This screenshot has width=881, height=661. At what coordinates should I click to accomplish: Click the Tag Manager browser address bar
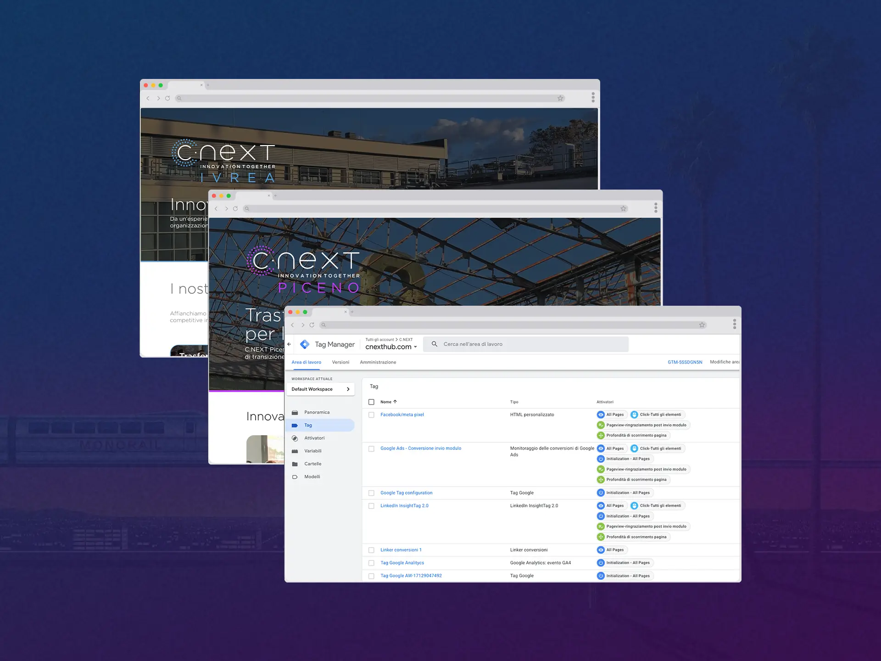[513, 325]
